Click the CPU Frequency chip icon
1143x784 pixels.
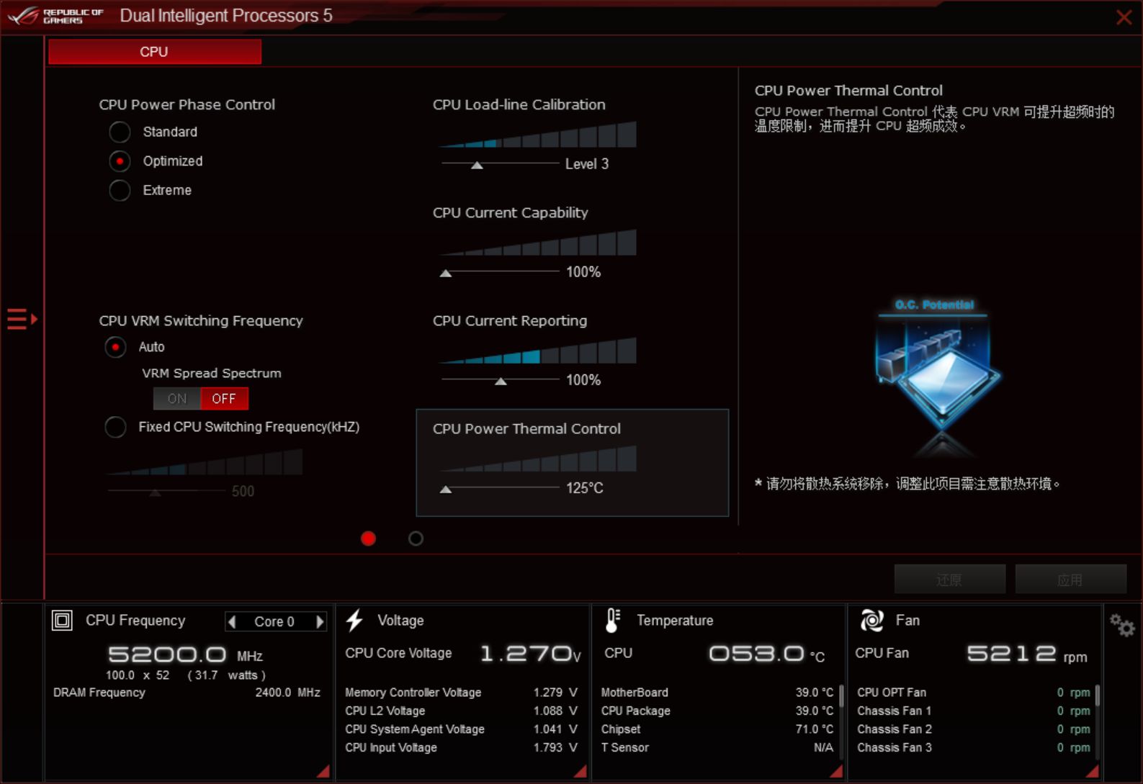pos(62,621)
